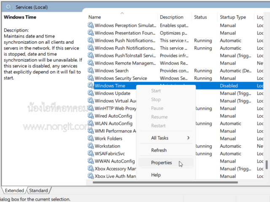Image resolution: width=270 pixels, height=202 pixels.
Task: Click the gear icon beside WWAN AutoConfig
Action: pyautogui.click(x=91, y=161)
